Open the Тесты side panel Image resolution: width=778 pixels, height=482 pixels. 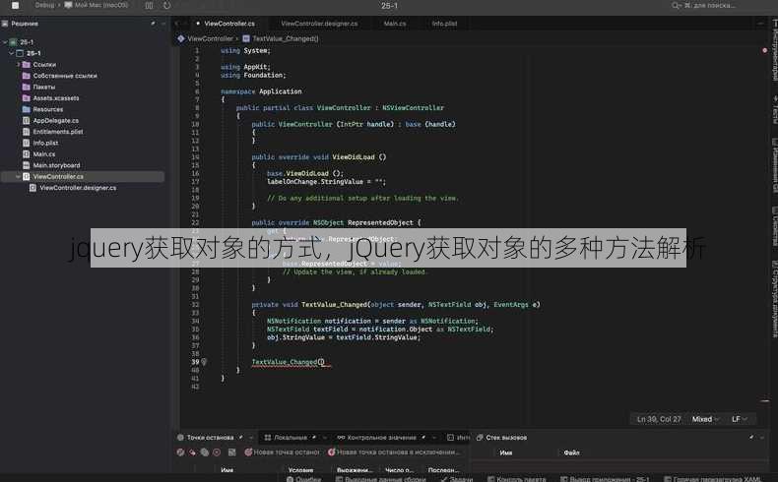pyautogui.click(x=773, y=109)
